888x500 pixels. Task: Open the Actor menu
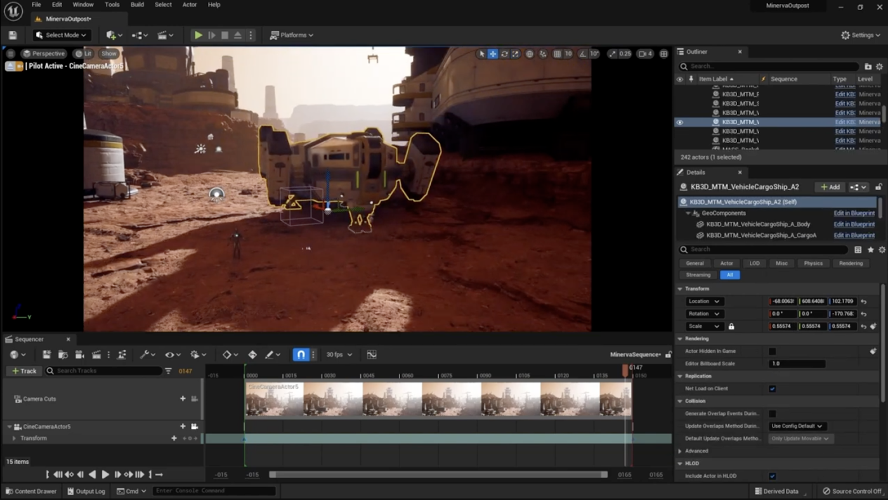(x=190, y=4)
